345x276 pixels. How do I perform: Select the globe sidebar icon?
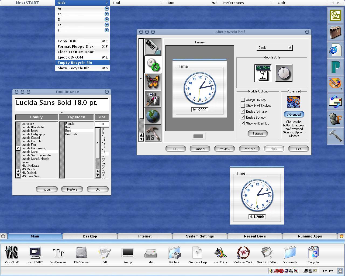[153, 116]
